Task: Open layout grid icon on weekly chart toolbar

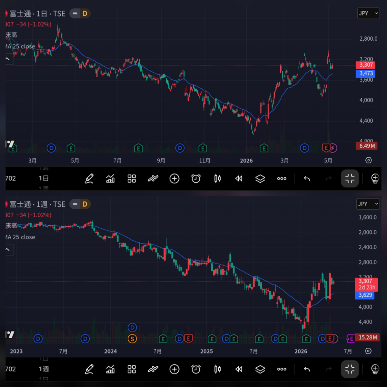Action: click(132, 369)
